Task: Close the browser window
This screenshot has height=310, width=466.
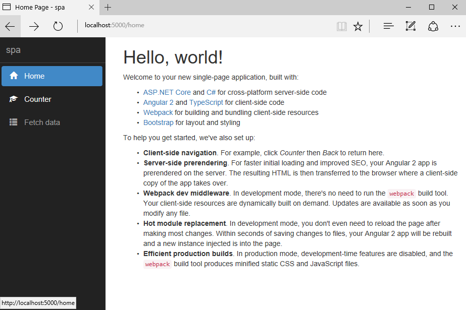Action: pos(455,7)
